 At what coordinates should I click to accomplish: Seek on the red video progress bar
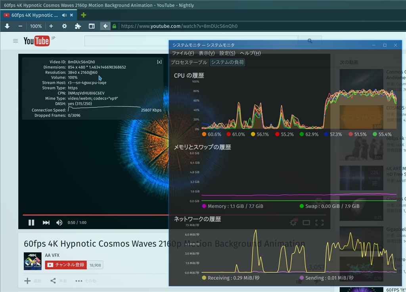tap(174, 215)
